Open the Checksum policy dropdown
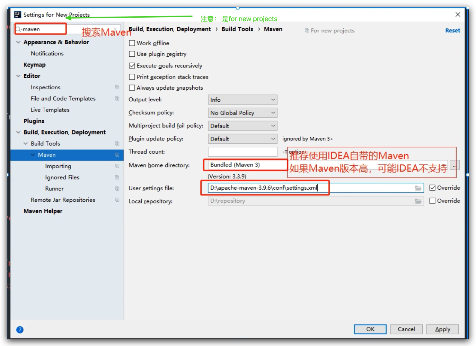 (x=243, y=113)
